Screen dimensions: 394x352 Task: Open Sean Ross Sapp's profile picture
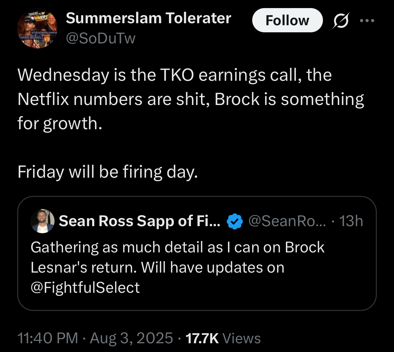click(x=42, y=221)
